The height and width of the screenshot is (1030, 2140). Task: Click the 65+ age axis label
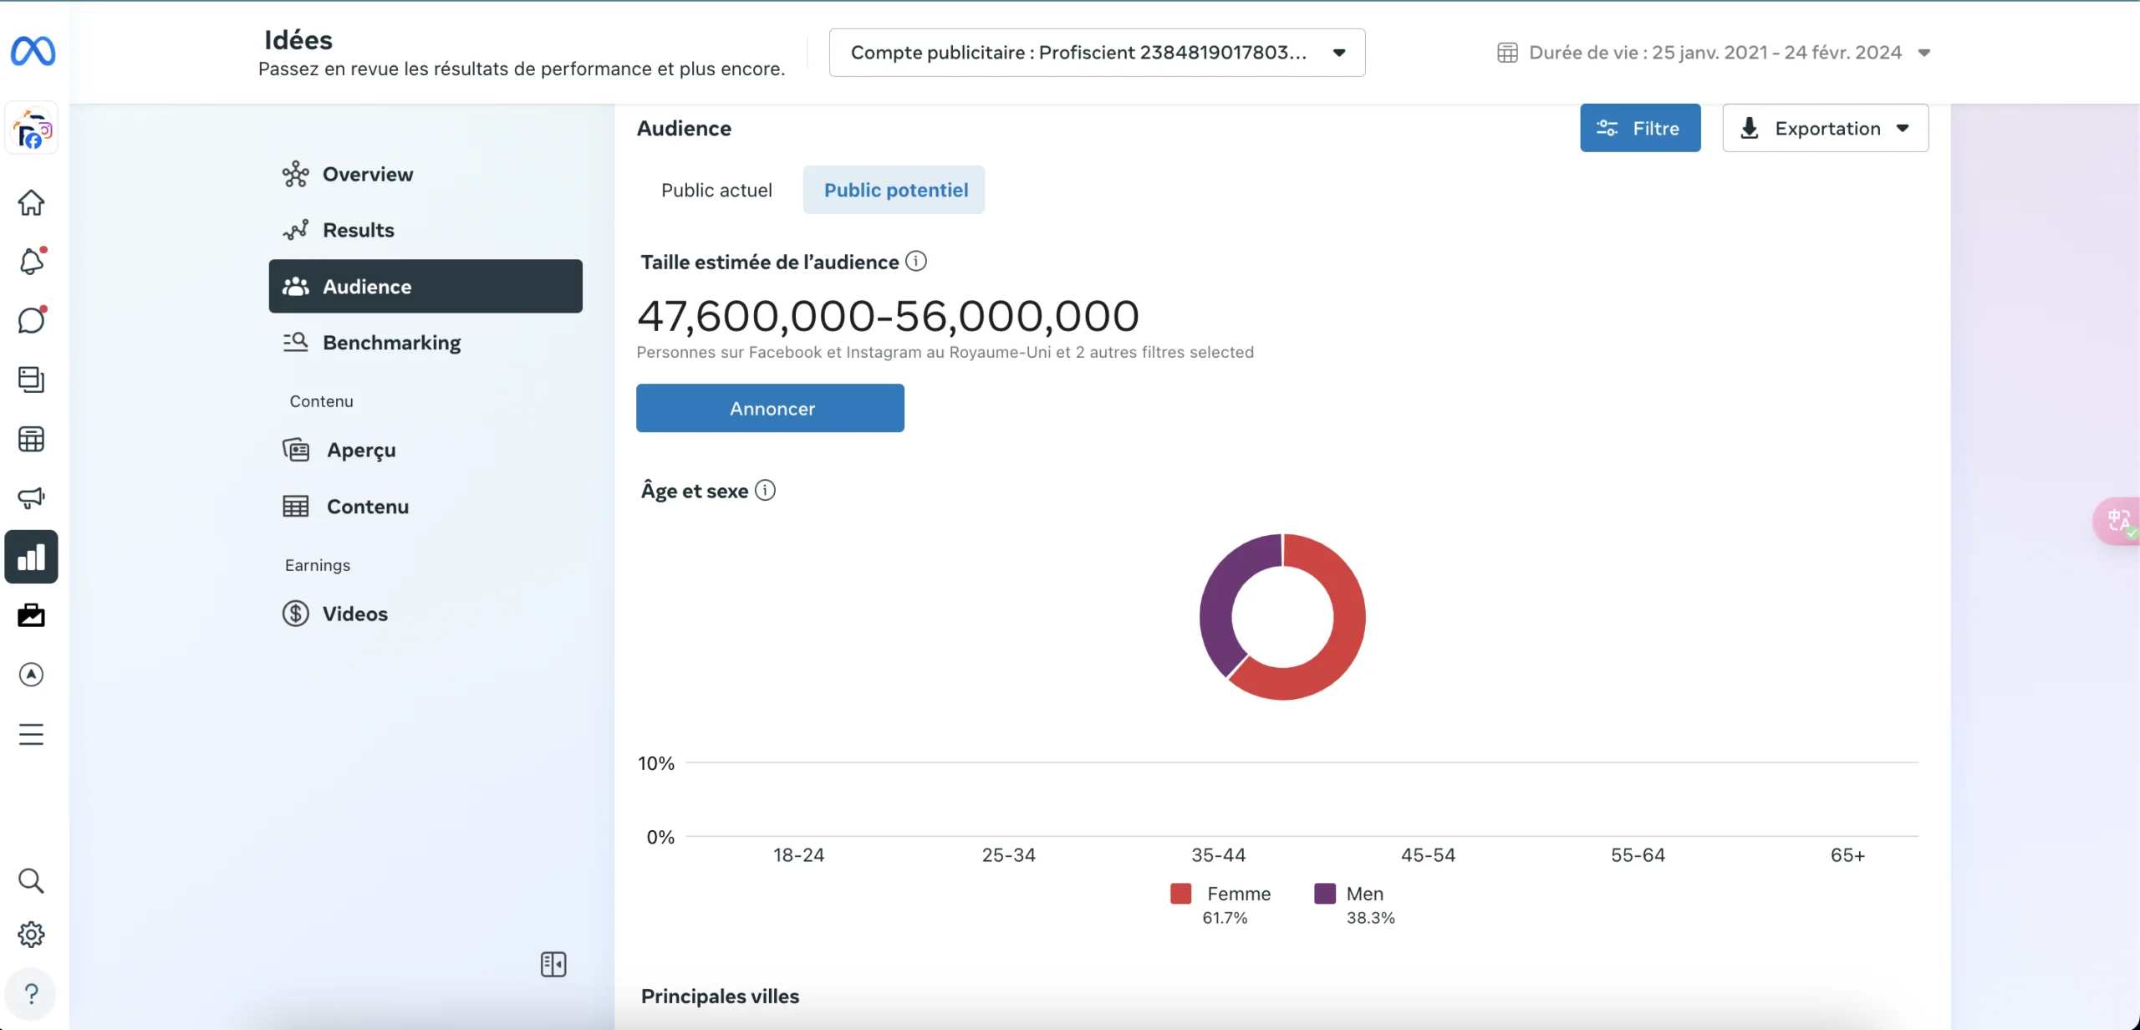point(1847,855)
